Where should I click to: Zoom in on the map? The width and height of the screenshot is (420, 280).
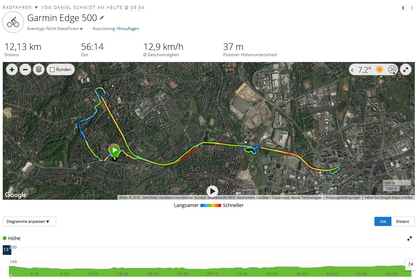coord(12,70)
